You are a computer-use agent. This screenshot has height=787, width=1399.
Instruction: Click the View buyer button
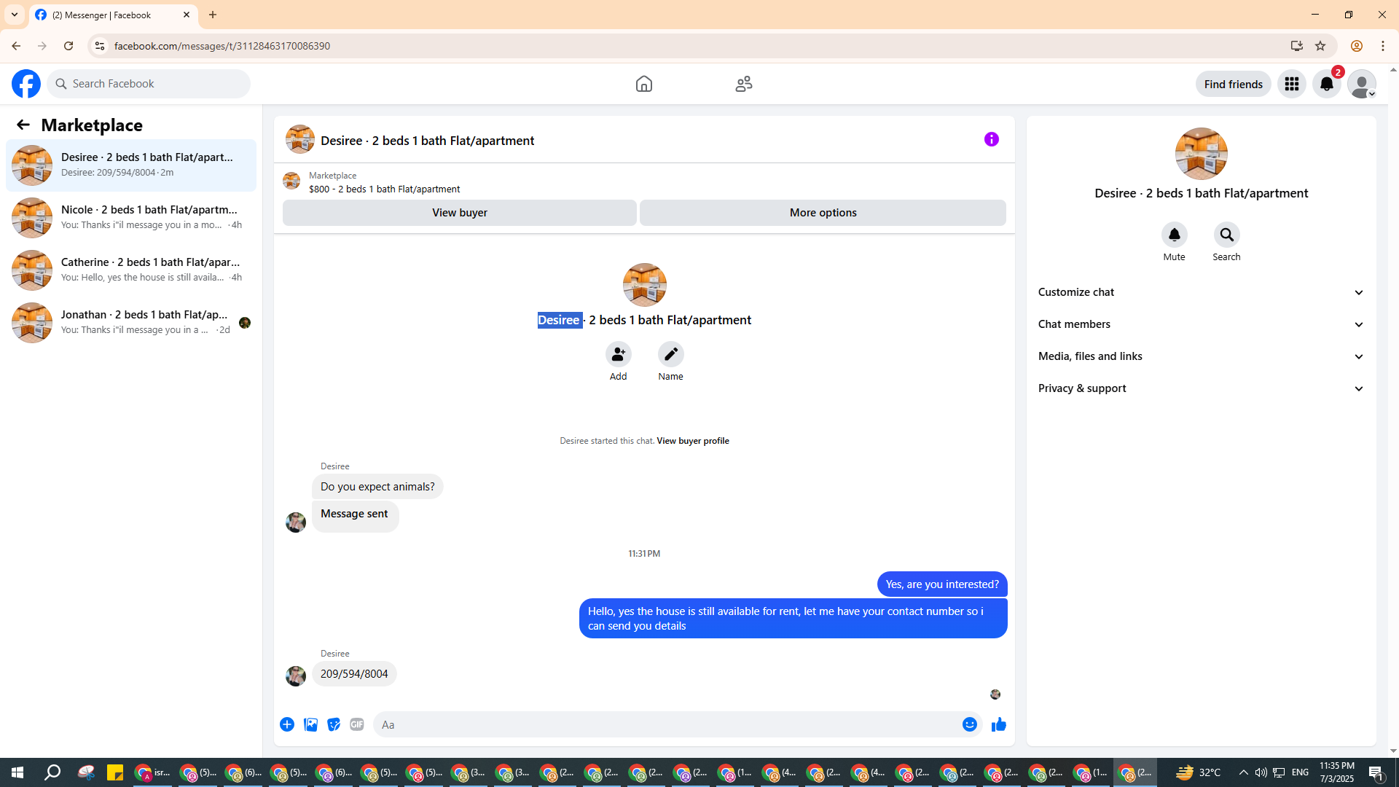[459, 213]
